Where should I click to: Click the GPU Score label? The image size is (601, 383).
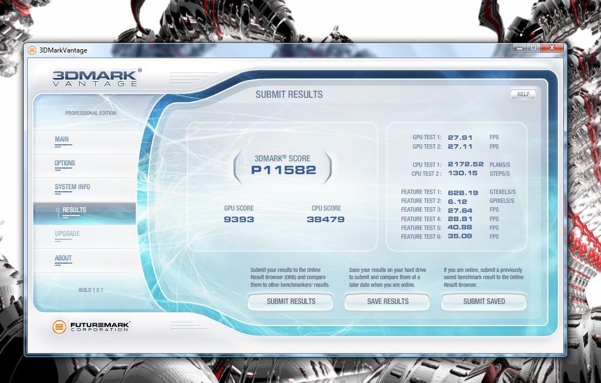(239, 208)
